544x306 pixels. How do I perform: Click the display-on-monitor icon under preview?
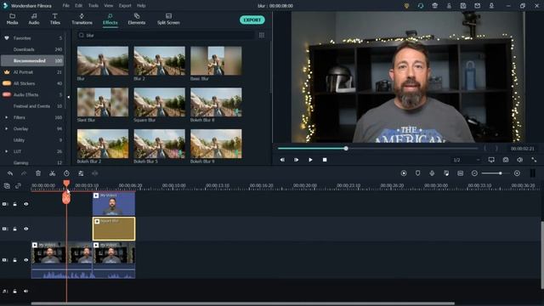(491, 160)
